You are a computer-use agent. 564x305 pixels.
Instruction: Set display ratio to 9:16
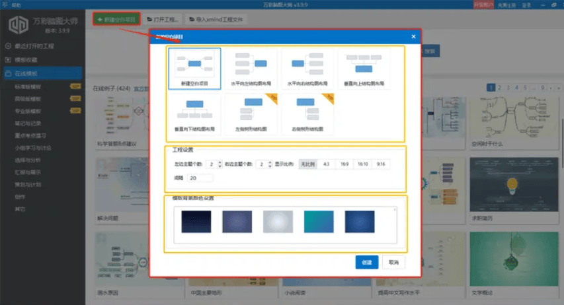381,164
